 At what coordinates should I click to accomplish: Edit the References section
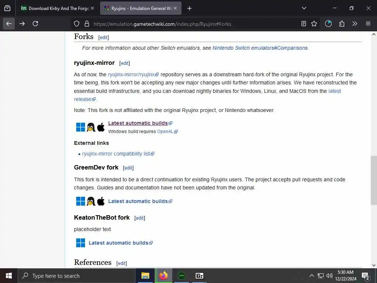pyautogui.click(x=121, y=263)
